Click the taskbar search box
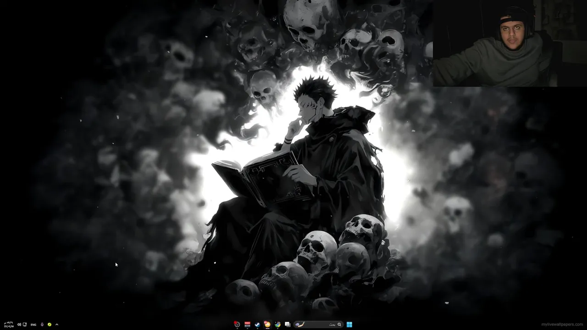The image size is (587, 330). 318,324
